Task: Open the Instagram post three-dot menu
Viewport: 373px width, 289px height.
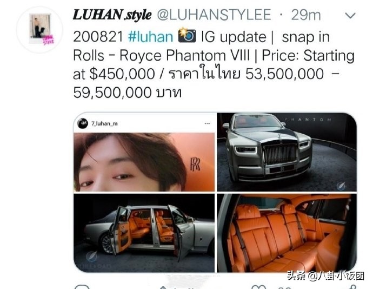Action: 207,123
